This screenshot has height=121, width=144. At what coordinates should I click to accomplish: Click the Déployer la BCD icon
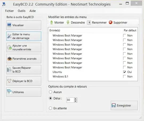(9, 81)
